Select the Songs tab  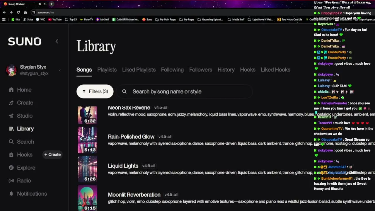click(x=84, y=70)
